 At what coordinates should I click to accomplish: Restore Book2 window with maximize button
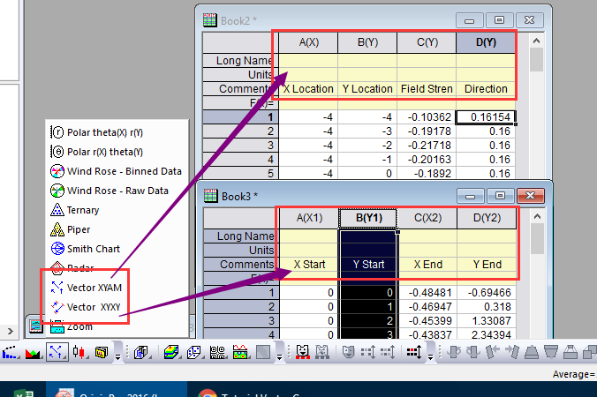(500, 20)
